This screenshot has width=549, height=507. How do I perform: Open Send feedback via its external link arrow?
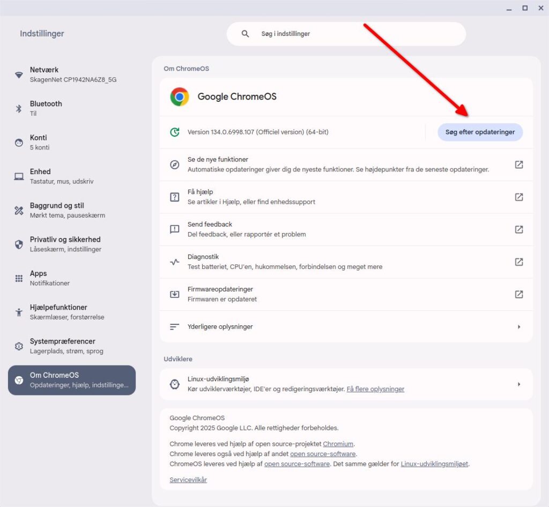coord(518,229)
